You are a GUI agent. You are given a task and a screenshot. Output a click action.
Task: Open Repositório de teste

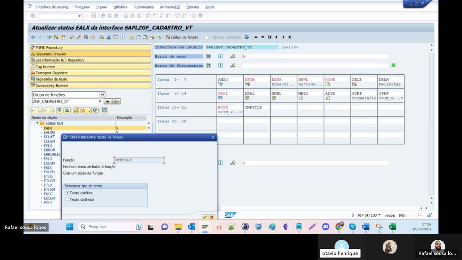click(90, 79)
